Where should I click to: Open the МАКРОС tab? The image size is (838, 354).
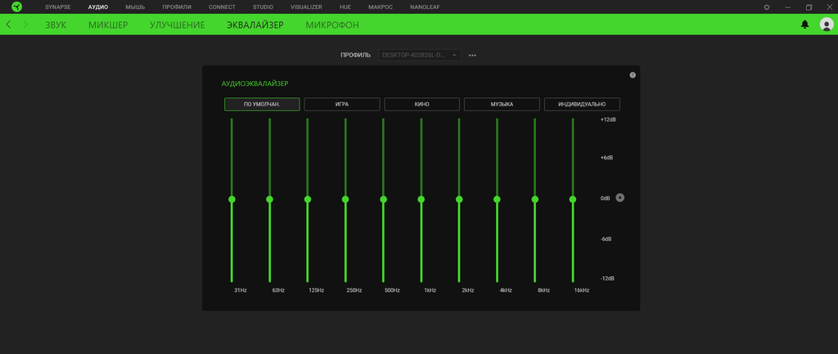pos(381,7)
